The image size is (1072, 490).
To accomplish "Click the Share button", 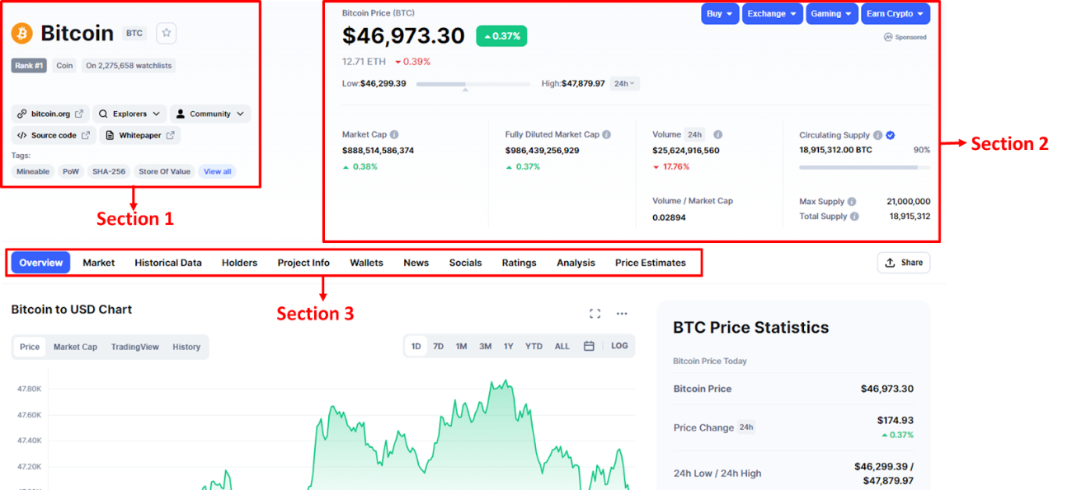I will (x=904, y=263).
